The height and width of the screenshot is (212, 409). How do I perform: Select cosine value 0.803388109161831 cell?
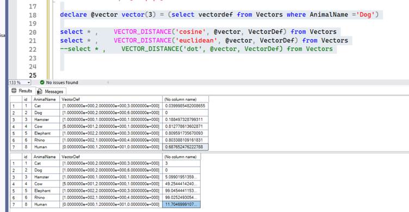tap(185, 140)
